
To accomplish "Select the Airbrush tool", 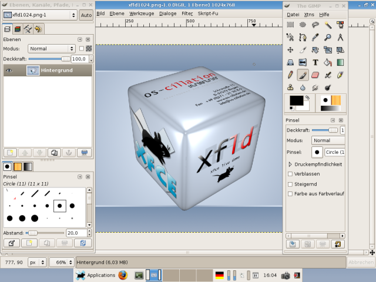I will pyautogui.click(x=328, y=75).
